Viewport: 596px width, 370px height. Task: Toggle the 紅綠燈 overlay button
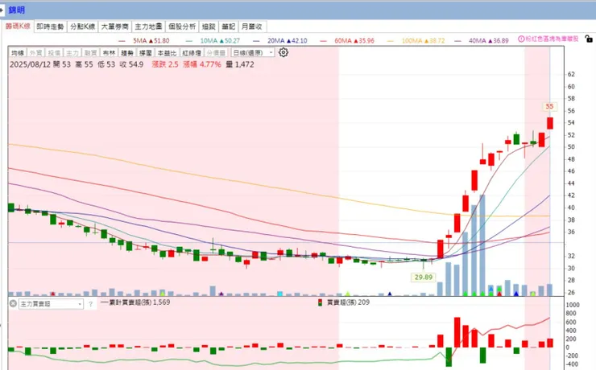(x=192, y=53)
